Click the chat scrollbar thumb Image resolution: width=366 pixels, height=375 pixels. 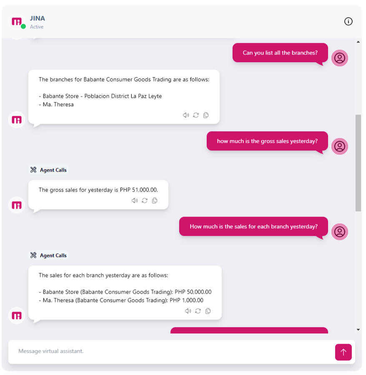(358, 162)
